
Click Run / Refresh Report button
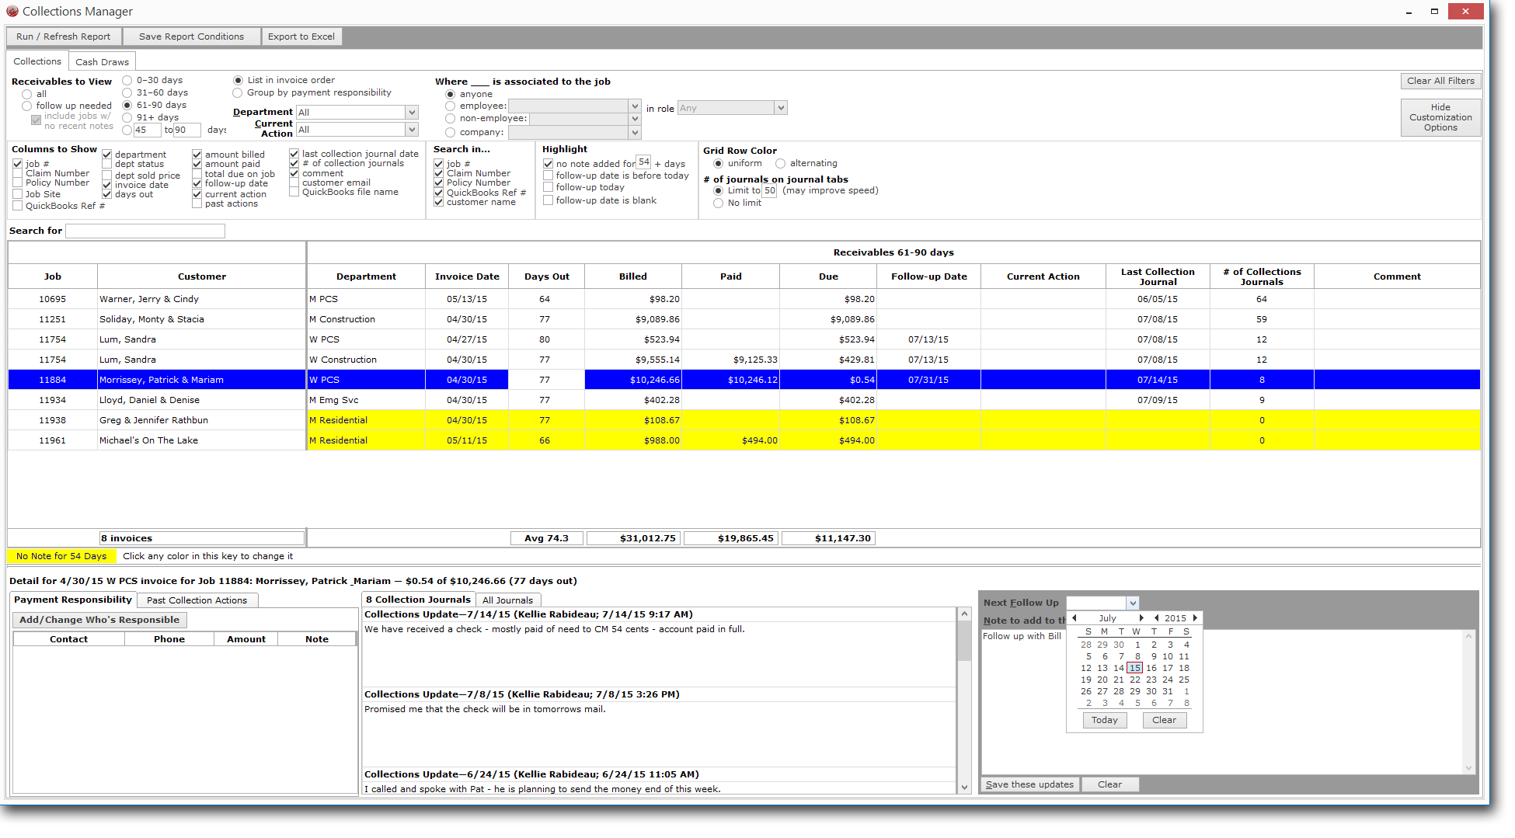(x=64, y=37)
